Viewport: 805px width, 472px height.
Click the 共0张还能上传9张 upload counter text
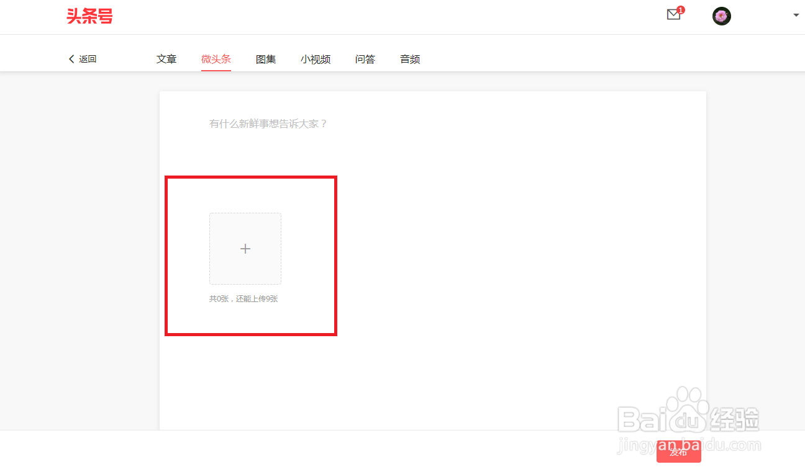[243, 298]
